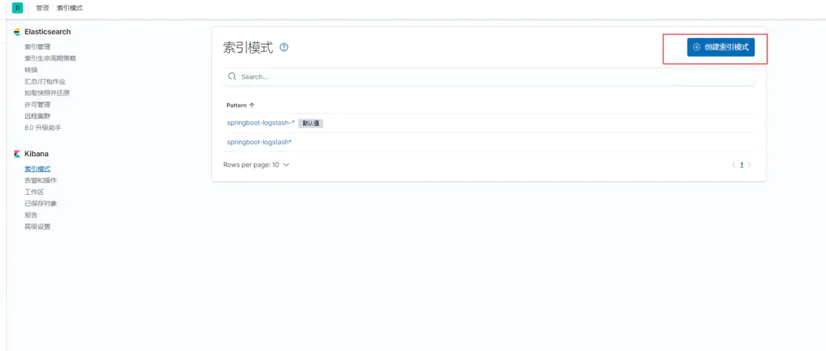Image resolution: width=826 pixels, height=351 pixels.
Task: Open 远程集群 in the sidebar
Action: pyautogui.click(x=37, y=116)
